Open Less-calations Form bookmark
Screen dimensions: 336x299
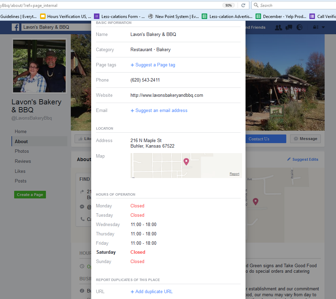[x=119, y=16]
